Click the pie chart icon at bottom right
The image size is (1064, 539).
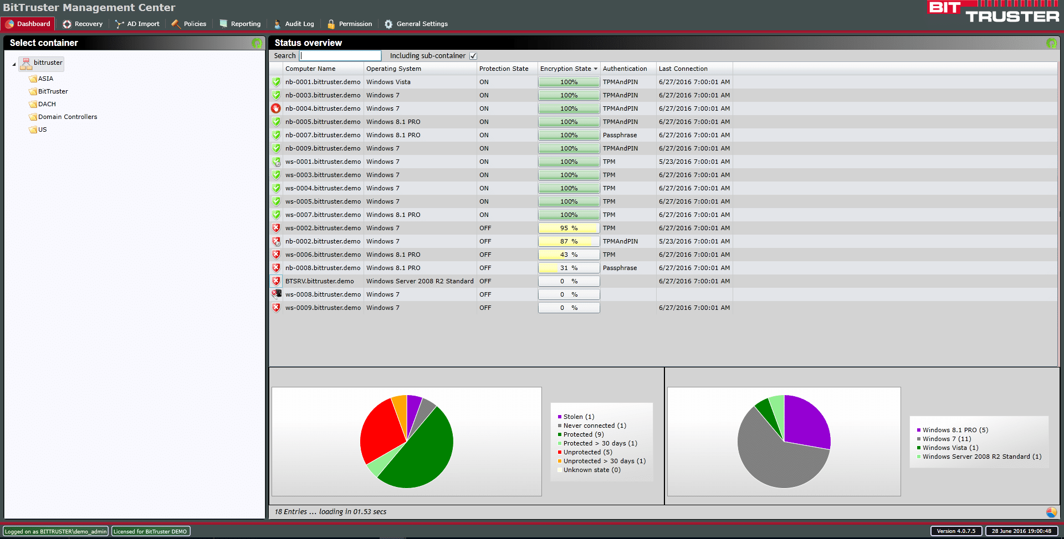(1051, 512)
